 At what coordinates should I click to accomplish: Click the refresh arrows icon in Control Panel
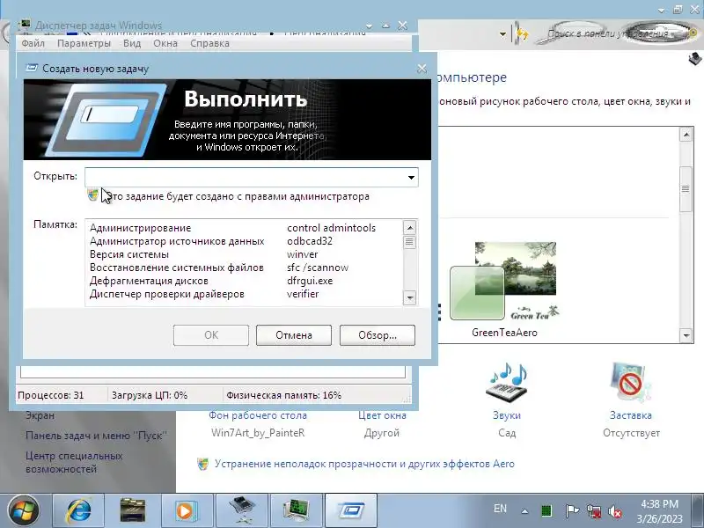tap(522, 34)
